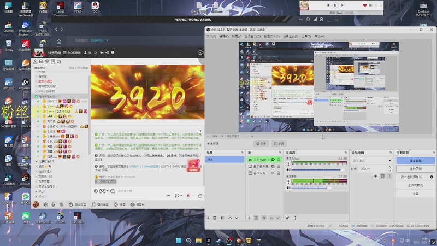This screenshot has height=246, width=437.
Task: Add a new source in OBS Sources panel
Action: point(250,218)
